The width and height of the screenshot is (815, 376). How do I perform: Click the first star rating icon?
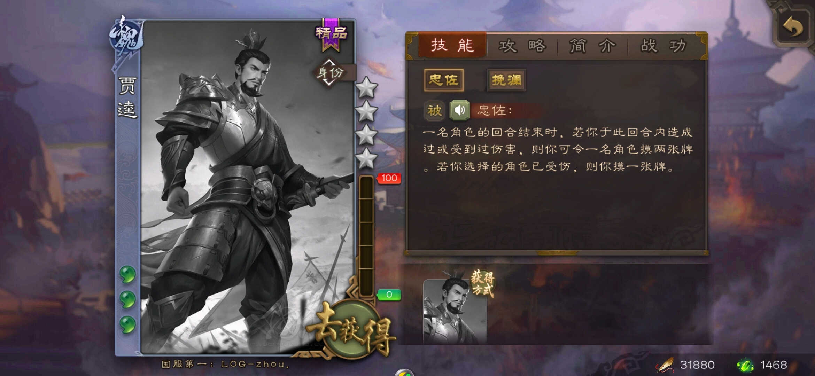pos(366,87)
